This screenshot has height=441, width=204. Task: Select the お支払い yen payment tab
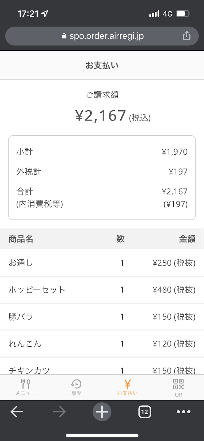pos(127,387)
